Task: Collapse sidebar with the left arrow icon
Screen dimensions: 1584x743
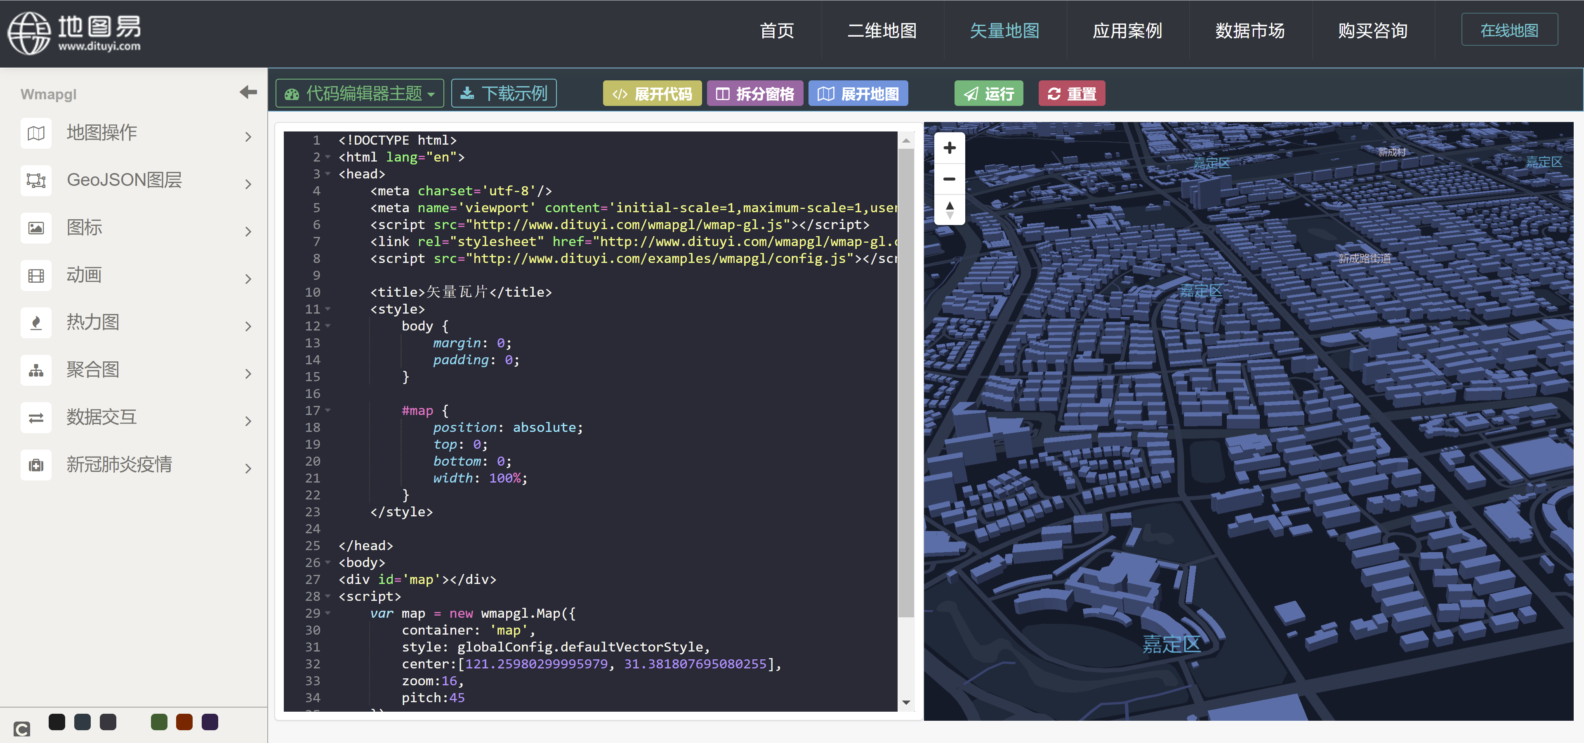Action: (248, 92)
